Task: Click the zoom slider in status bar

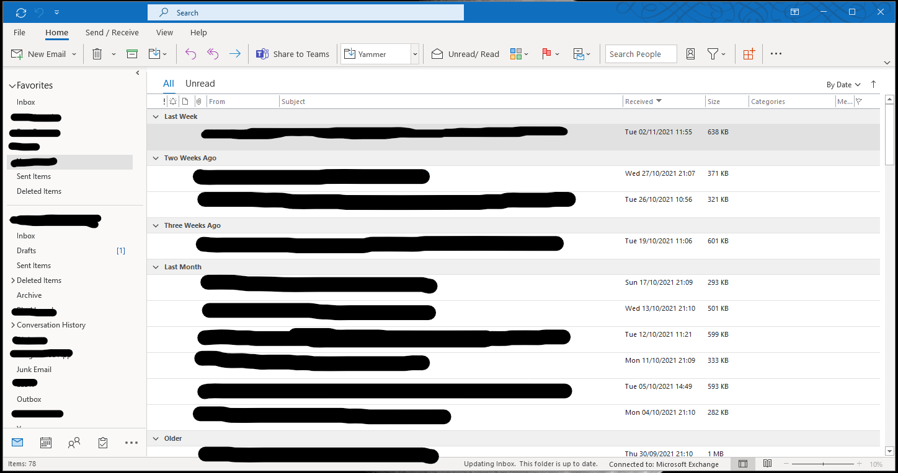Action: coord(823,464)
